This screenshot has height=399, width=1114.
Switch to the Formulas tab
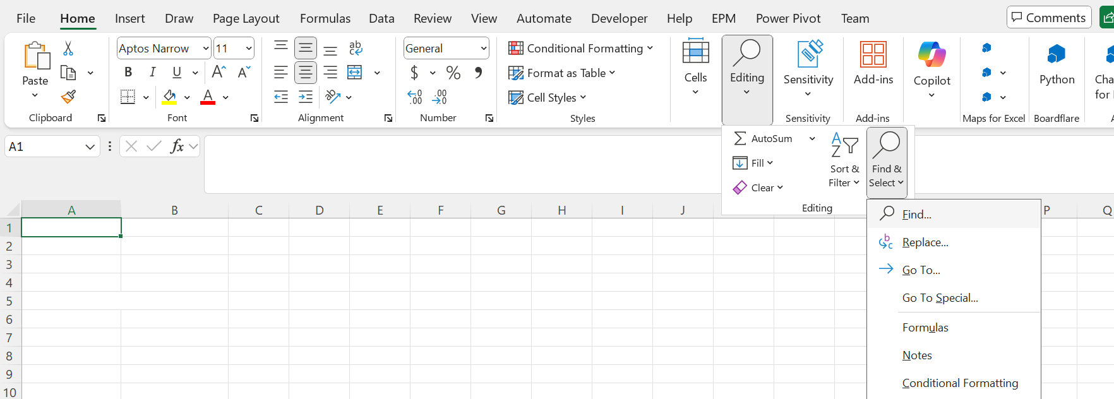coord(325,18)
